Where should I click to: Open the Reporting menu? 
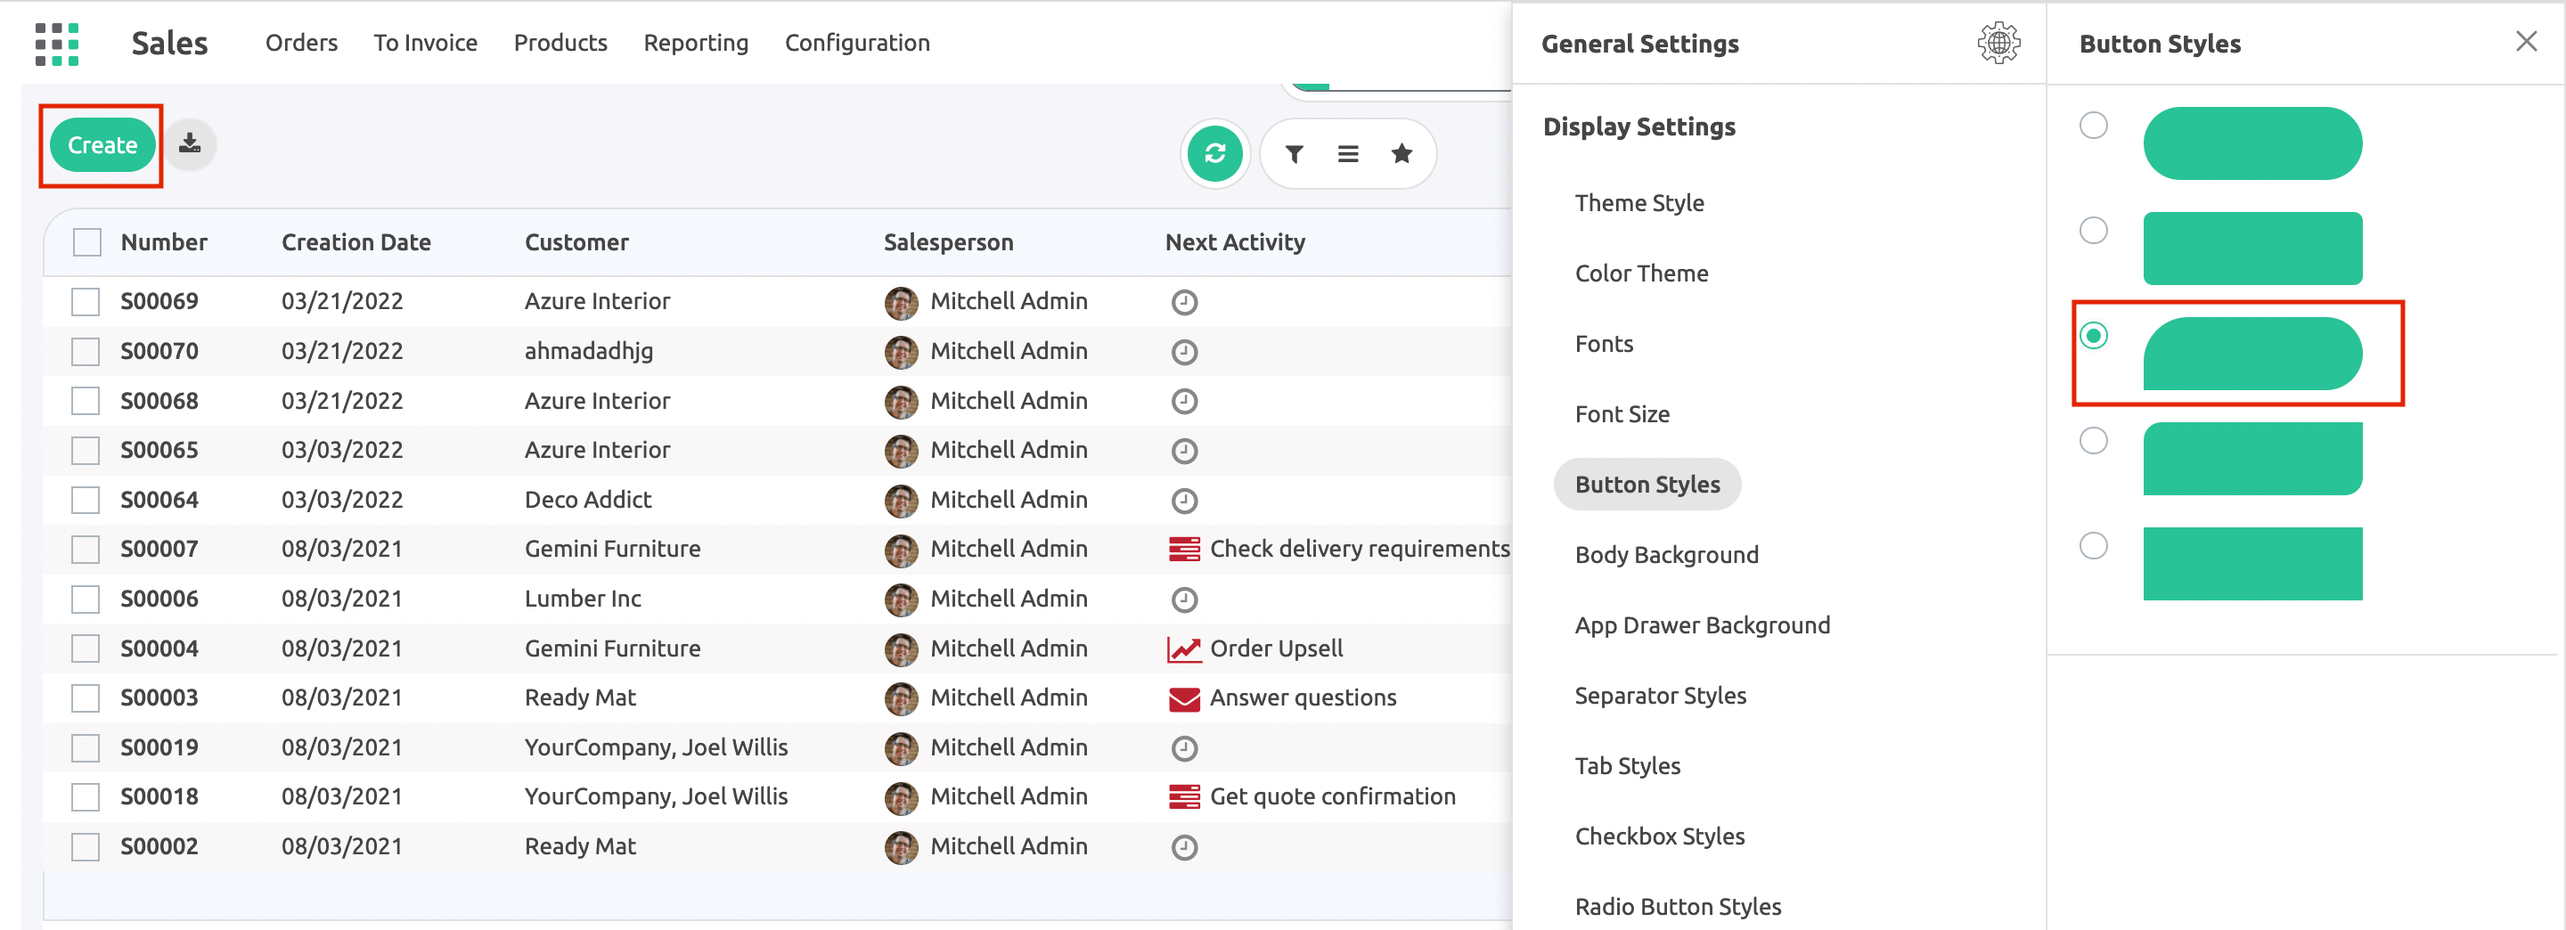pyautogui.click(x=695, y=43)
